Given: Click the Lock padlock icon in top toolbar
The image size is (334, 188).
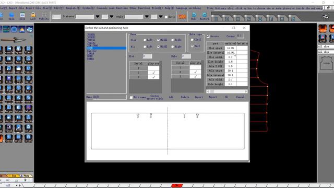Looking at the screenshot, I should click(x=33, y=16).
